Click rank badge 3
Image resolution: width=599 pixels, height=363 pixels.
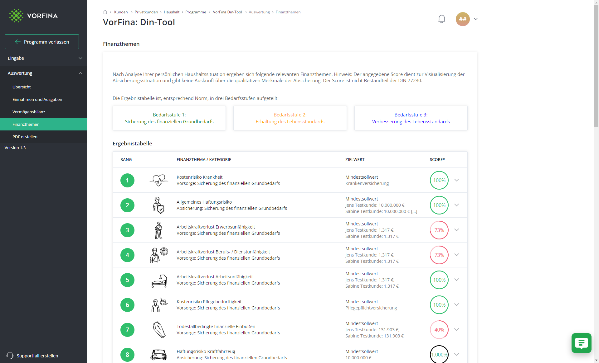point(127,230)
